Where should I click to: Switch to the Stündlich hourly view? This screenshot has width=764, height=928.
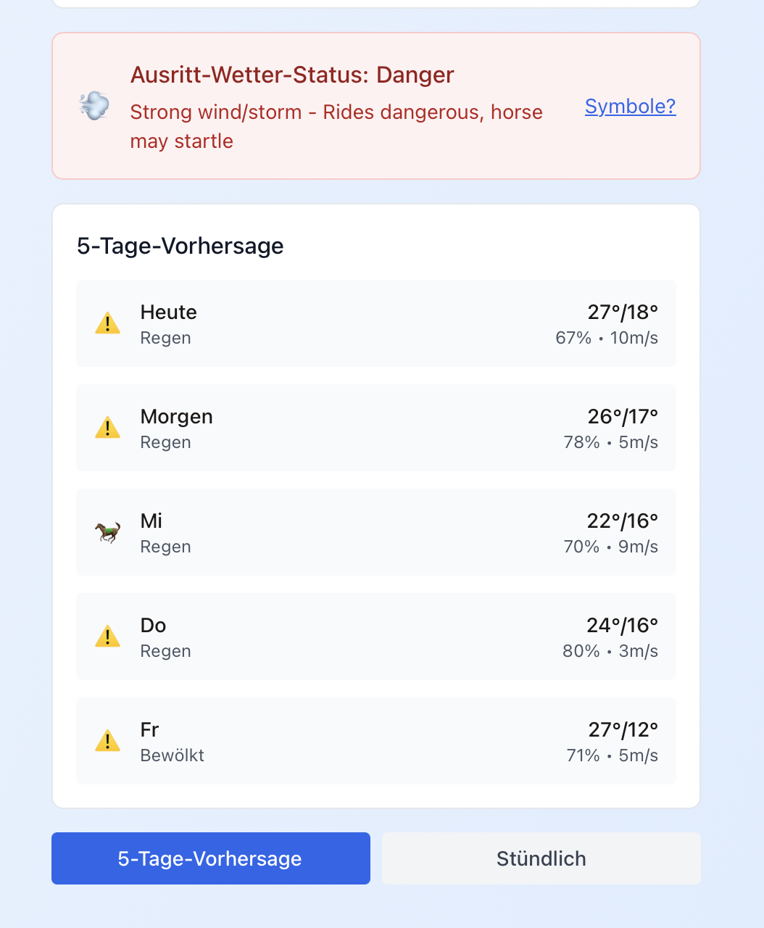(x=541, y=858)
